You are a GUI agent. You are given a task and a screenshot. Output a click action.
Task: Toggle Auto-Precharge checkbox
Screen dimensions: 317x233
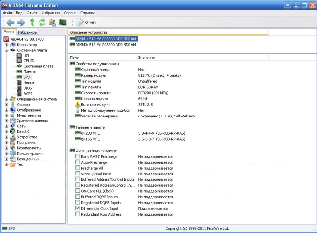pos(78,162)
